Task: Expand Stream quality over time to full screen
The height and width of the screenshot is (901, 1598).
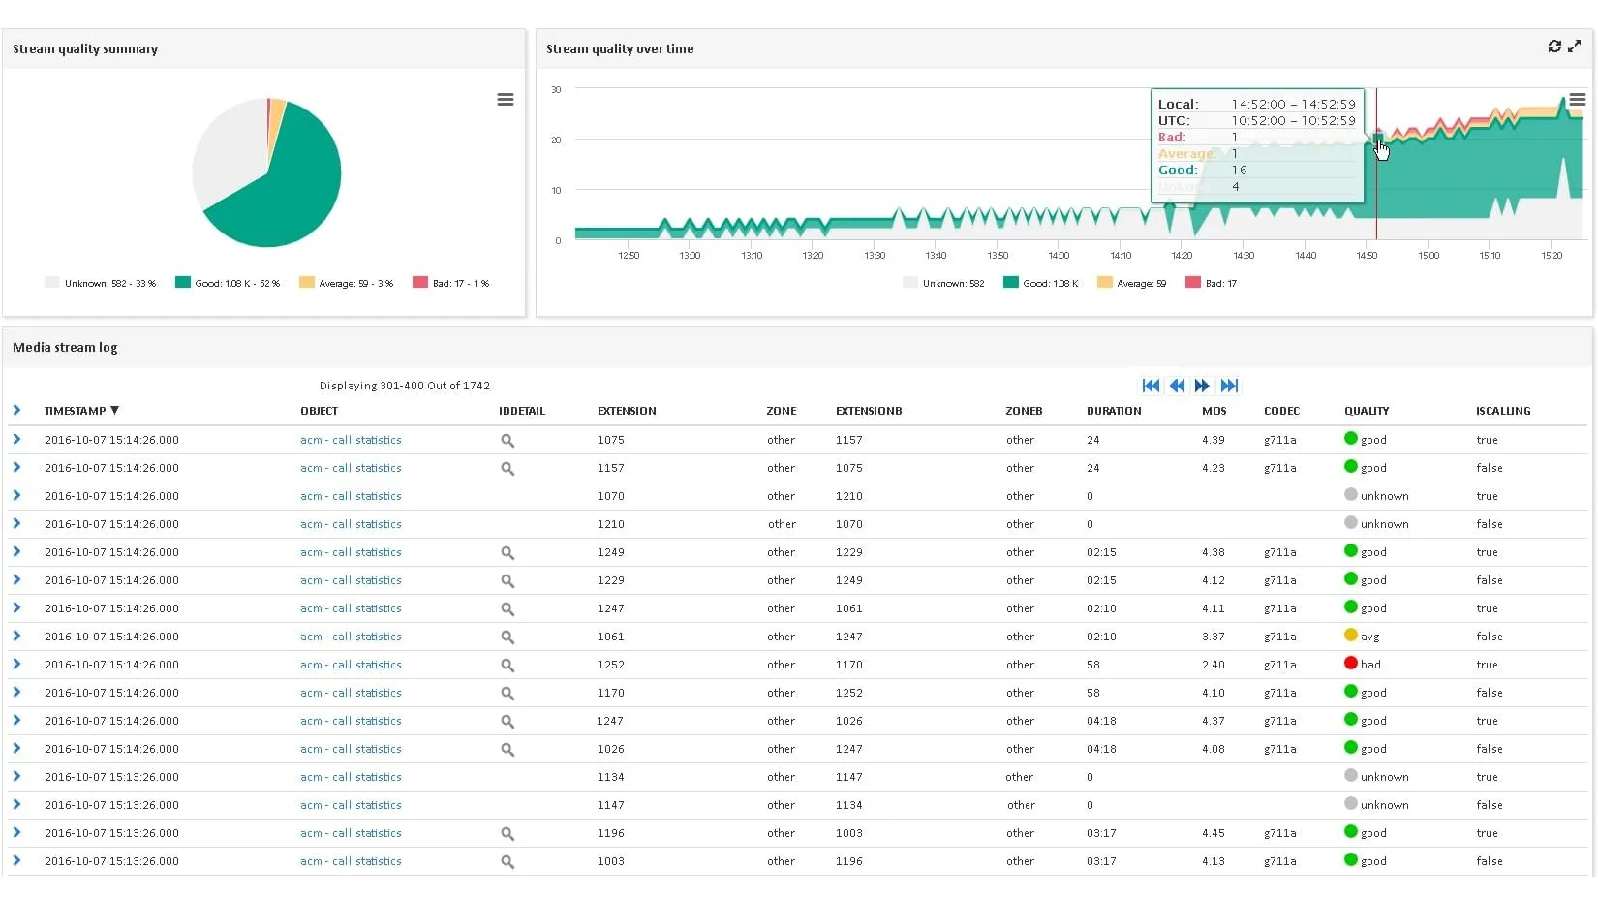Action: 1575,46
